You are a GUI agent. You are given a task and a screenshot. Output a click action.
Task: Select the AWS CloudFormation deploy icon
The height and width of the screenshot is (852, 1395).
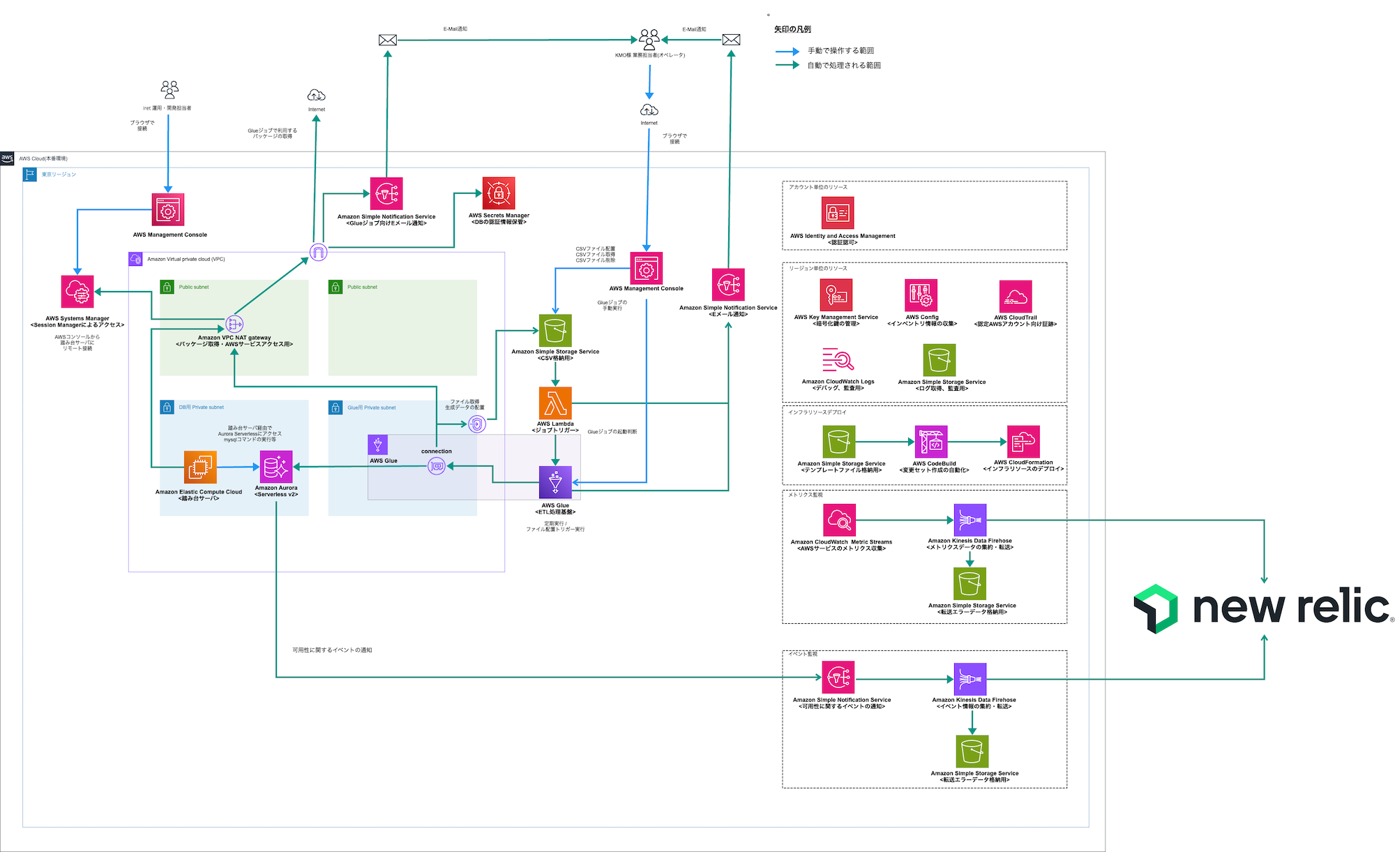[1023, 442]
